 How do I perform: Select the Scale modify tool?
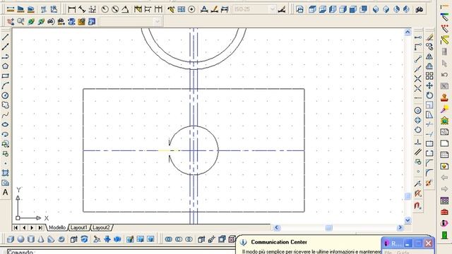429,105
